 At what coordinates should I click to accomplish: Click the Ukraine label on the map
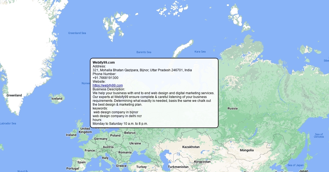click(x=135, y=143)
